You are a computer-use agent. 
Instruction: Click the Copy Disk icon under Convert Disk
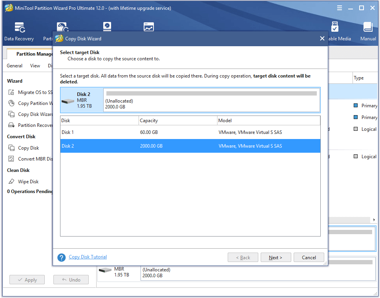coord(11,148)
